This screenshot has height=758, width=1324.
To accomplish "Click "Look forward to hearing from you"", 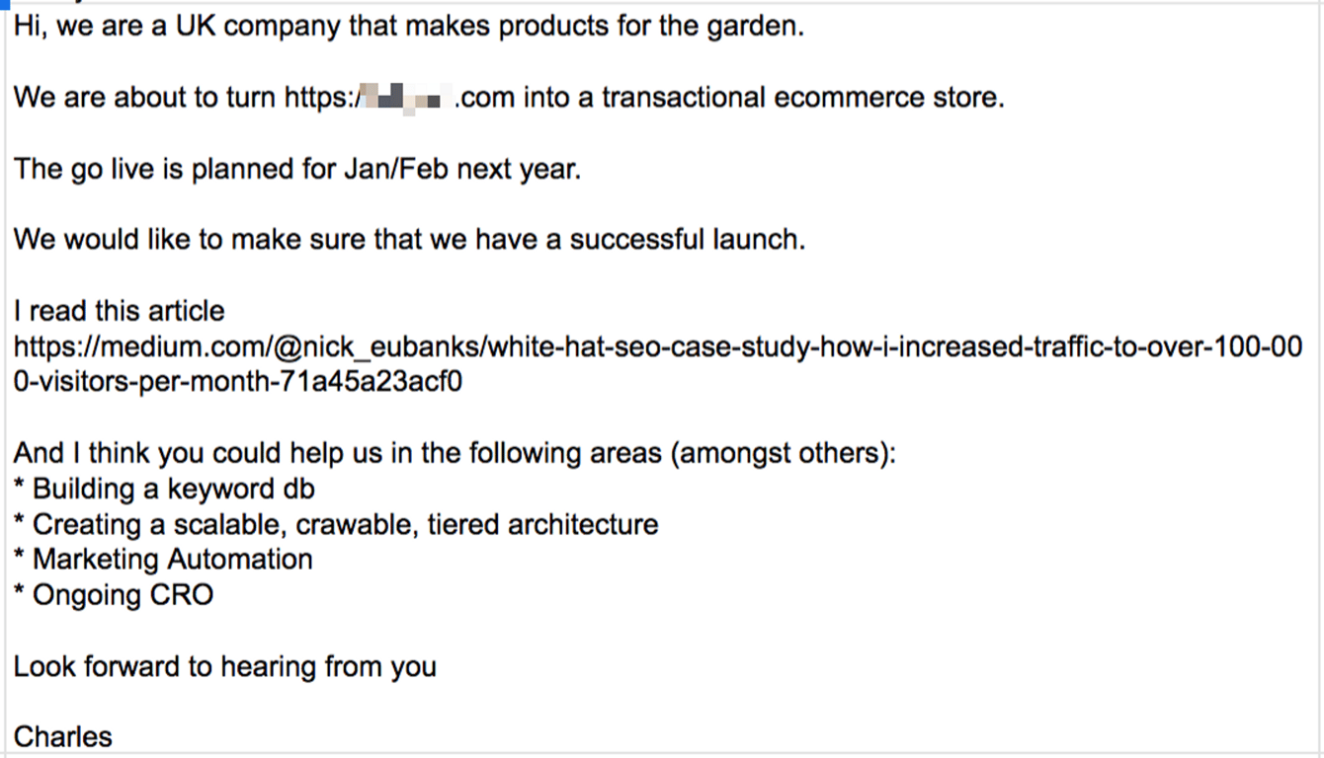I will [224, 666].
